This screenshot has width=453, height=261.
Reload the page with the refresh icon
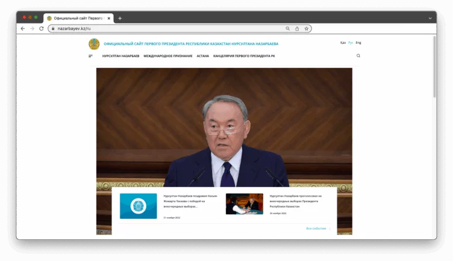42,28
